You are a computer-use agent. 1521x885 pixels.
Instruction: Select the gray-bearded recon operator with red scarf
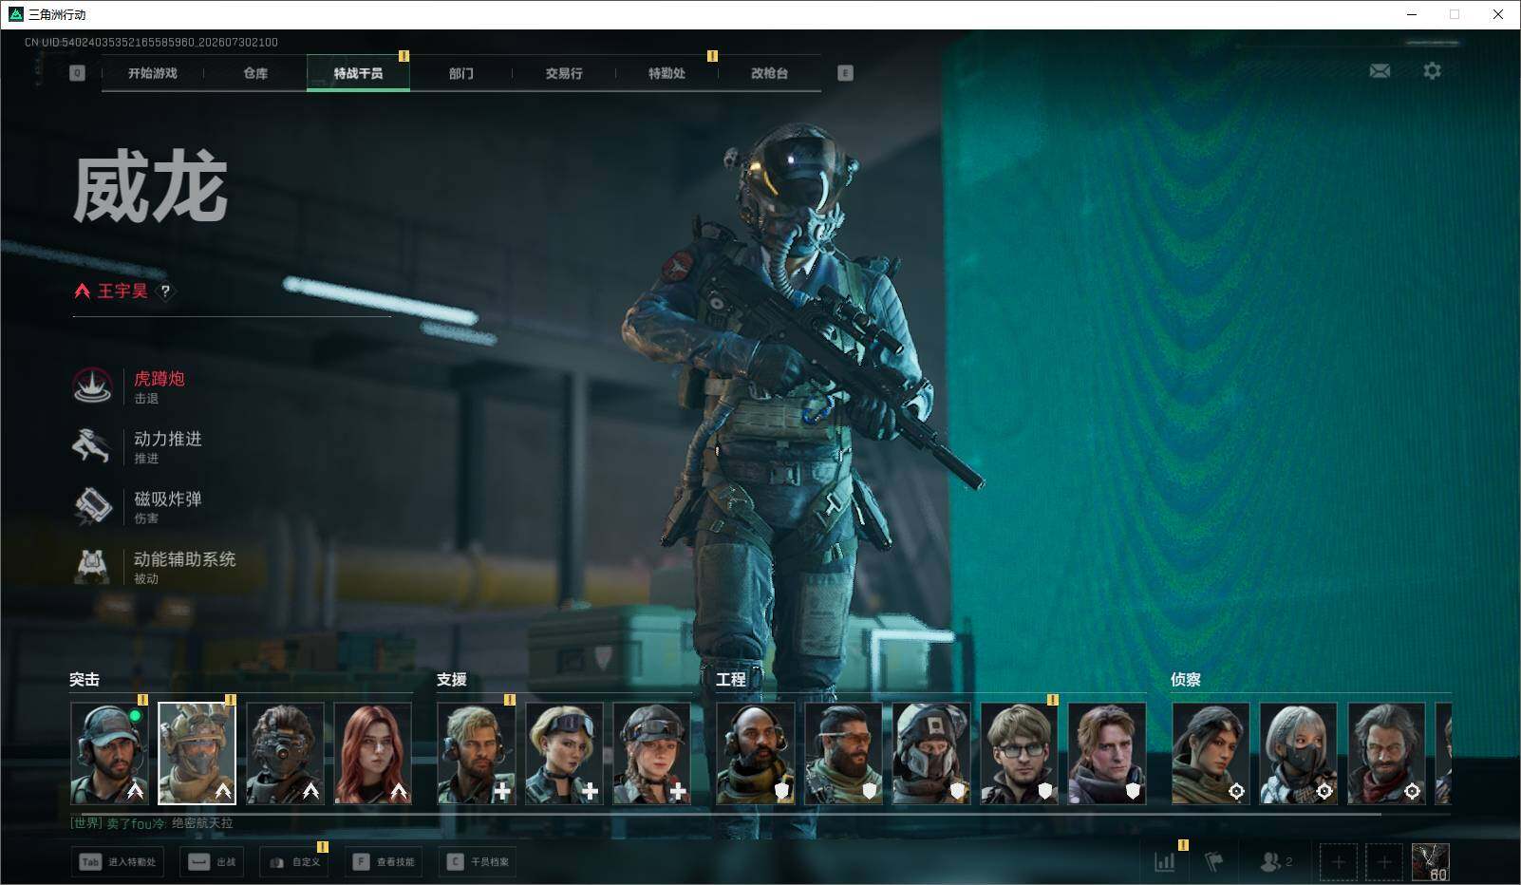1386,754
